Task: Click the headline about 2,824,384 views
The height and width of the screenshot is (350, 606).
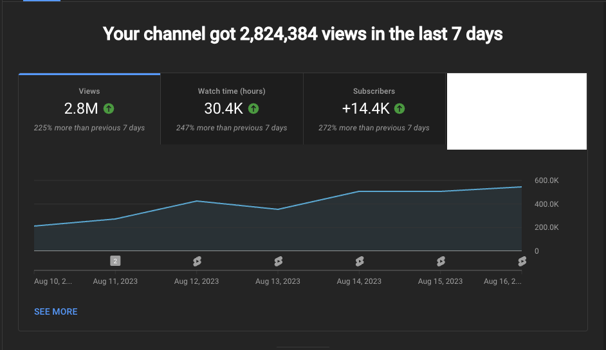Action: click(x=303, y=34)
